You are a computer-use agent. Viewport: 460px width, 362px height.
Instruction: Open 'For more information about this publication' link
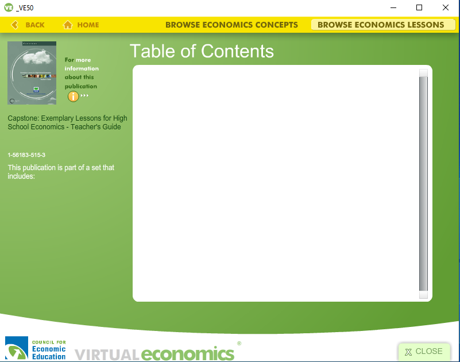pyautogui.click(x=81, y=73)
